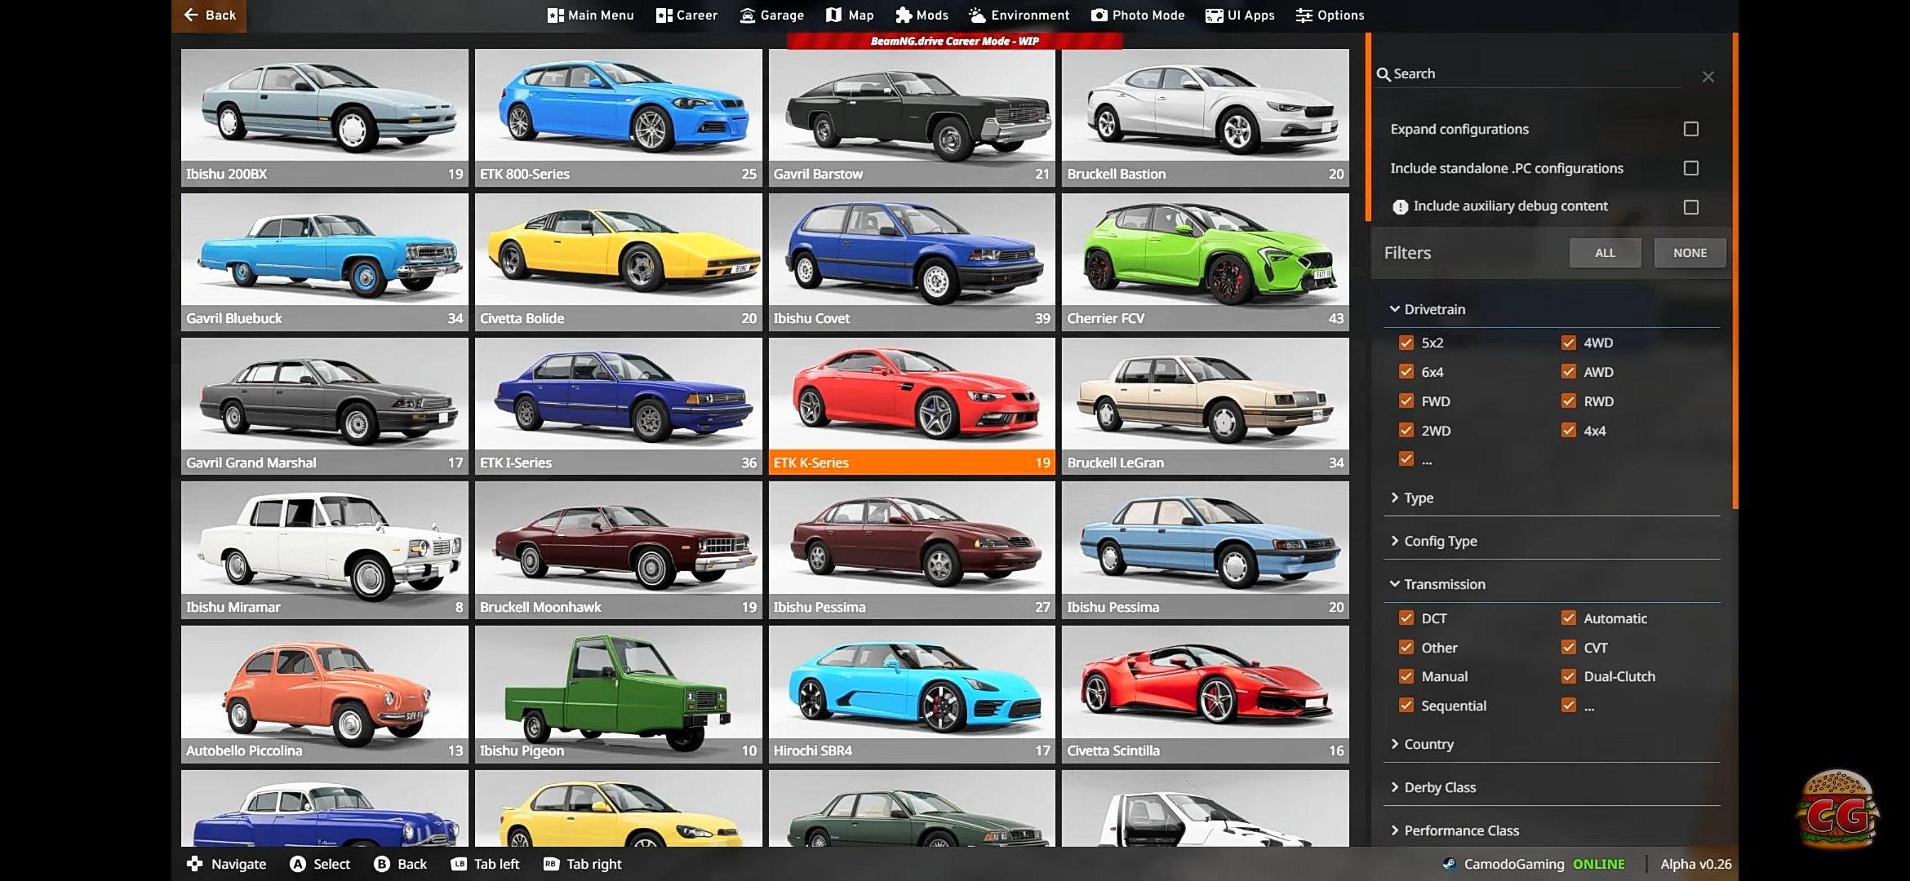Viewport: 1910px width, 881px height.
Task: Click the Mods puzzle piece icon
Action: coord(904,15)
